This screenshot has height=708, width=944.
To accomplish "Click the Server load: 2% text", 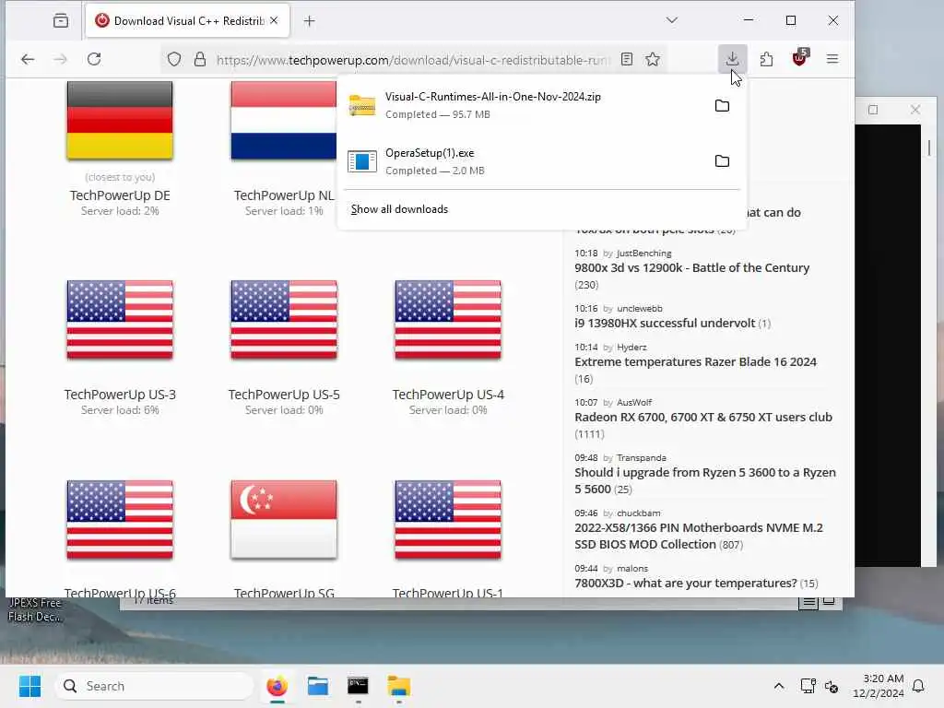I will (x=120, y=211).
